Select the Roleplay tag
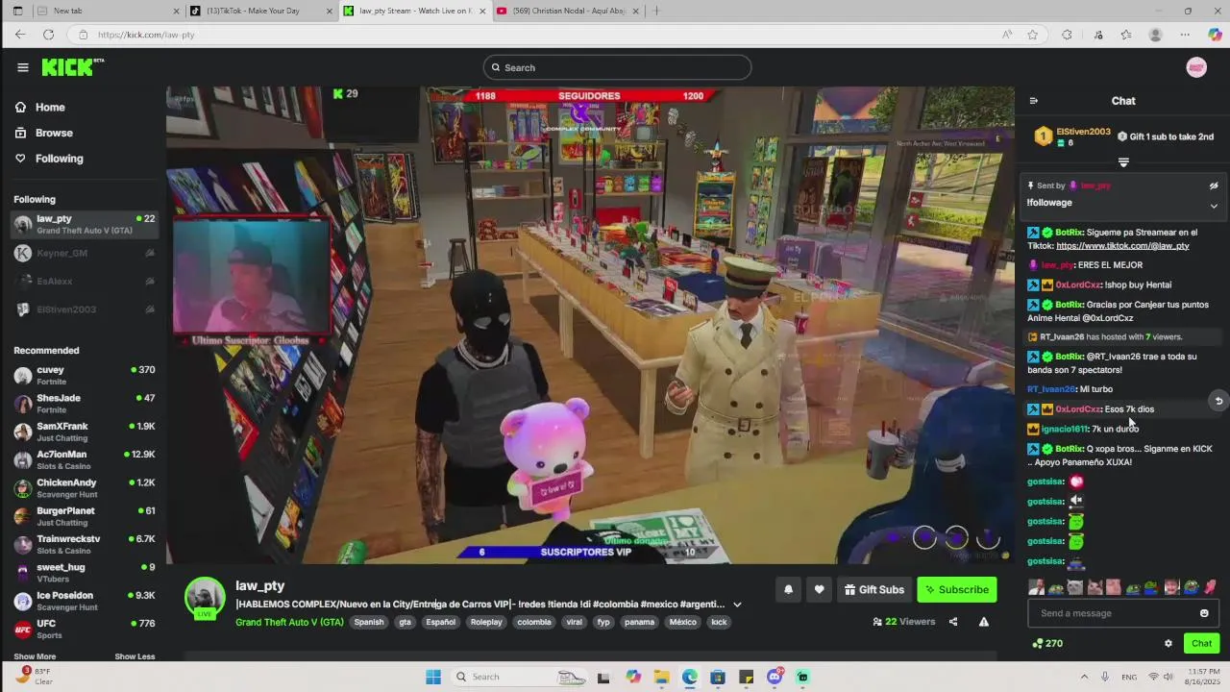 tap(486, 622)
